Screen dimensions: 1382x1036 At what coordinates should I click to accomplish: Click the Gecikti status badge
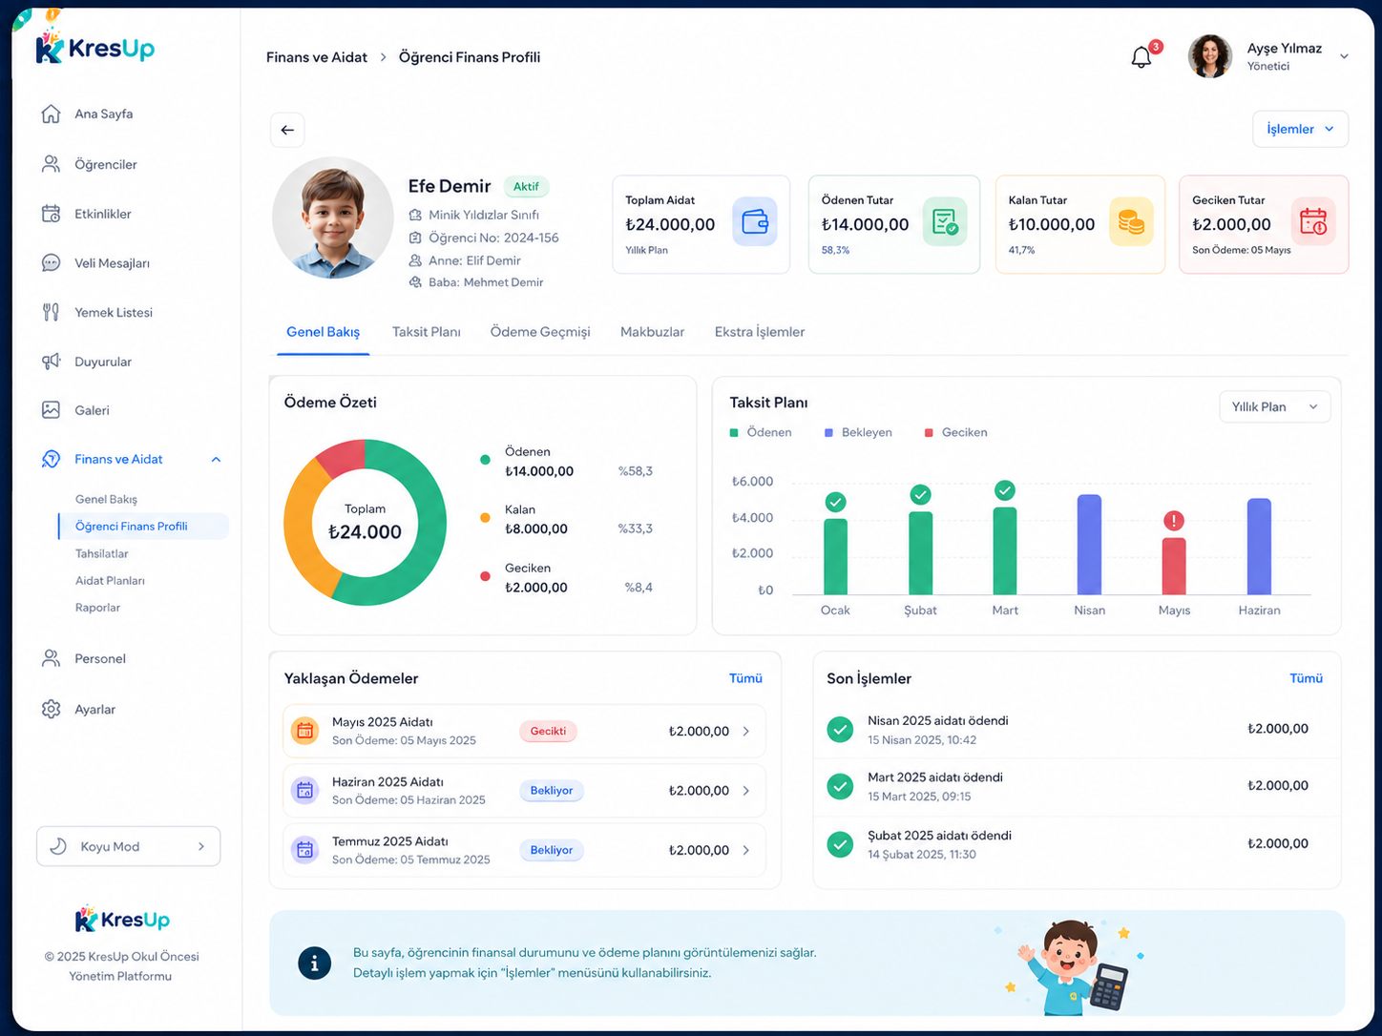548,732
